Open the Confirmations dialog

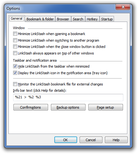click(x=31, y=107)
